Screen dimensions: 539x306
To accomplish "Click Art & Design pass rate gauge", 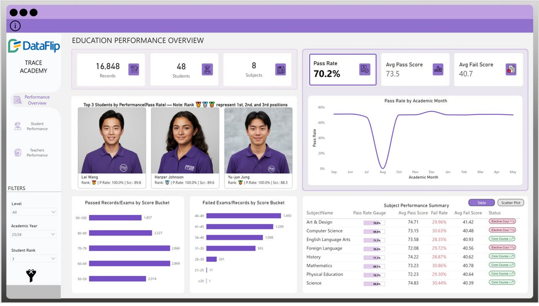I will pos(374,223).
